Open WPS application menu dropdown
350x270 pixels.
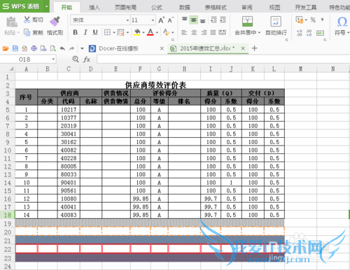(47, 6)
